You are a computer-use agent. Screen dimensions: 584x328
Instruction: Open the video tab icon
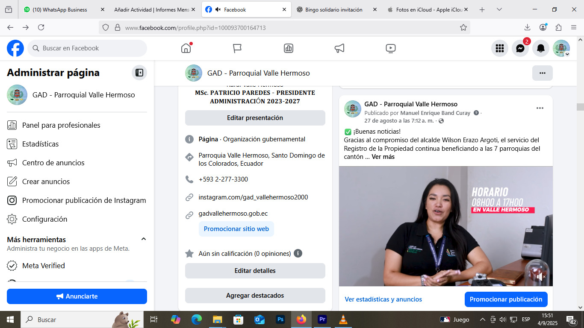[x=390, y=48]
